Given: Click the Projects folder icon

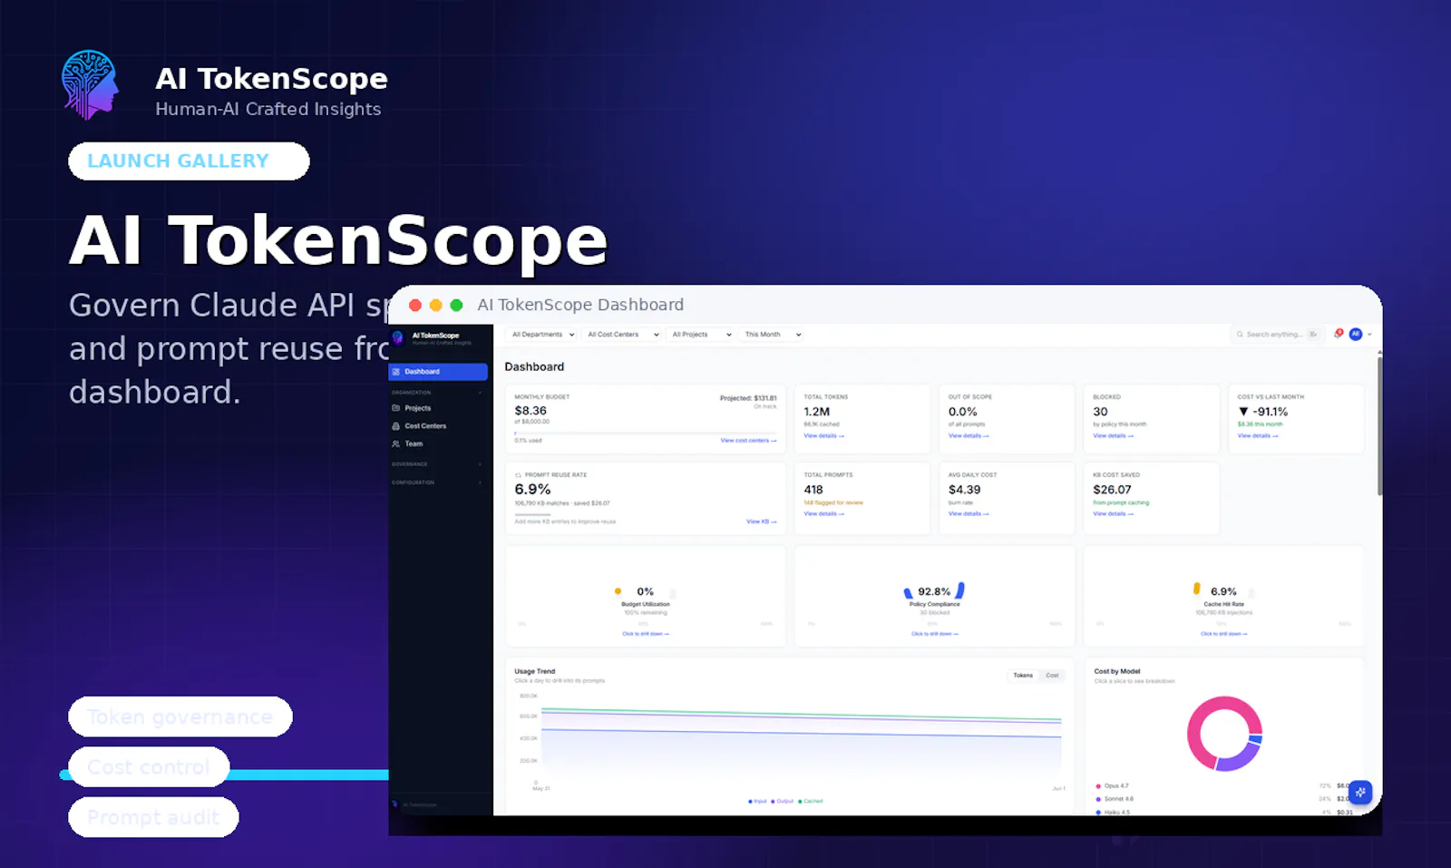Looking at the screenshot, I should pyautogui.click(x=395, y=408).
